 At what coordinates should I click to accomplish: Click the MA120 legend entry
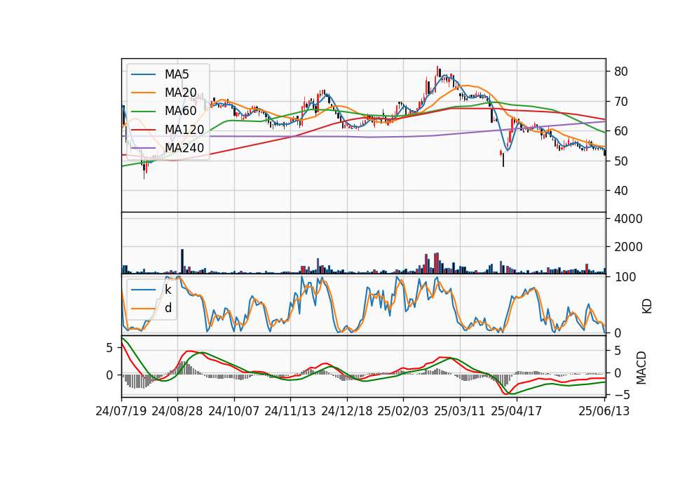(168, 130)
